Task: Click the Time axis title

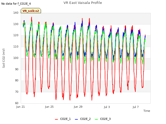Action: [147, 111]
